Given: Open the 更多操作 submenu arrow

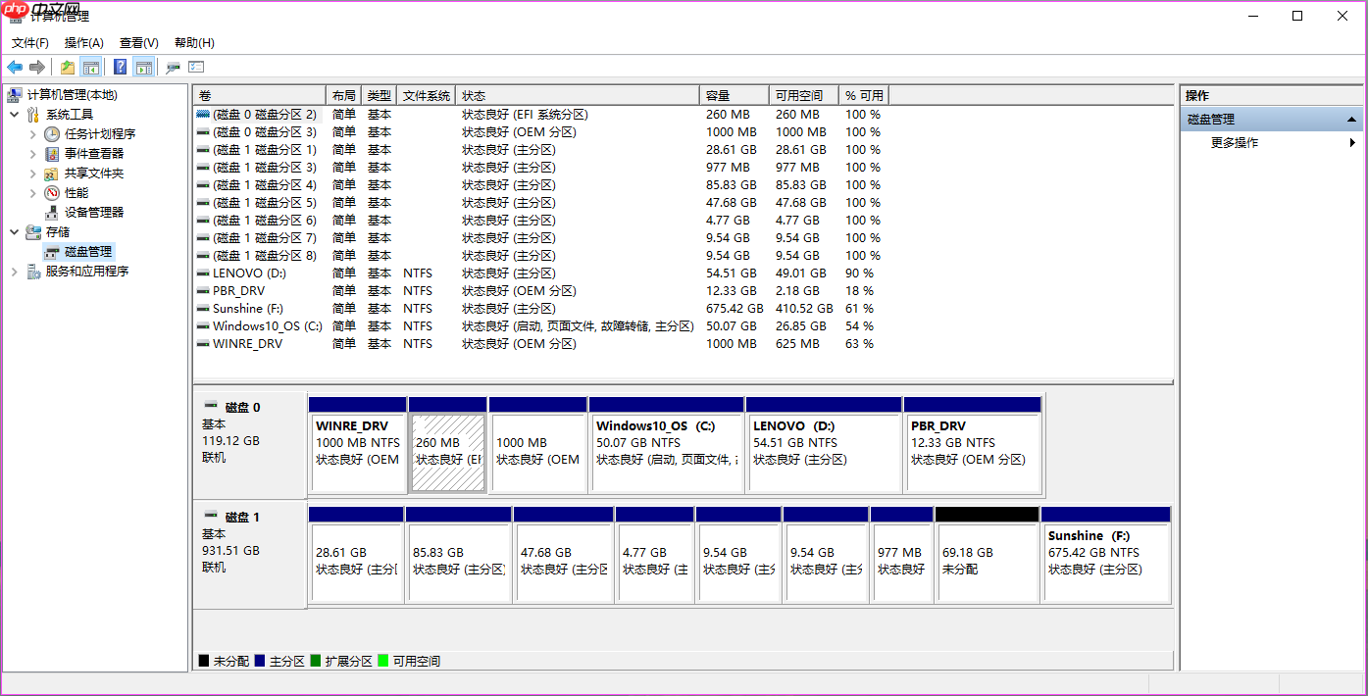Looking at the screenshot, I should (1352, 143).
